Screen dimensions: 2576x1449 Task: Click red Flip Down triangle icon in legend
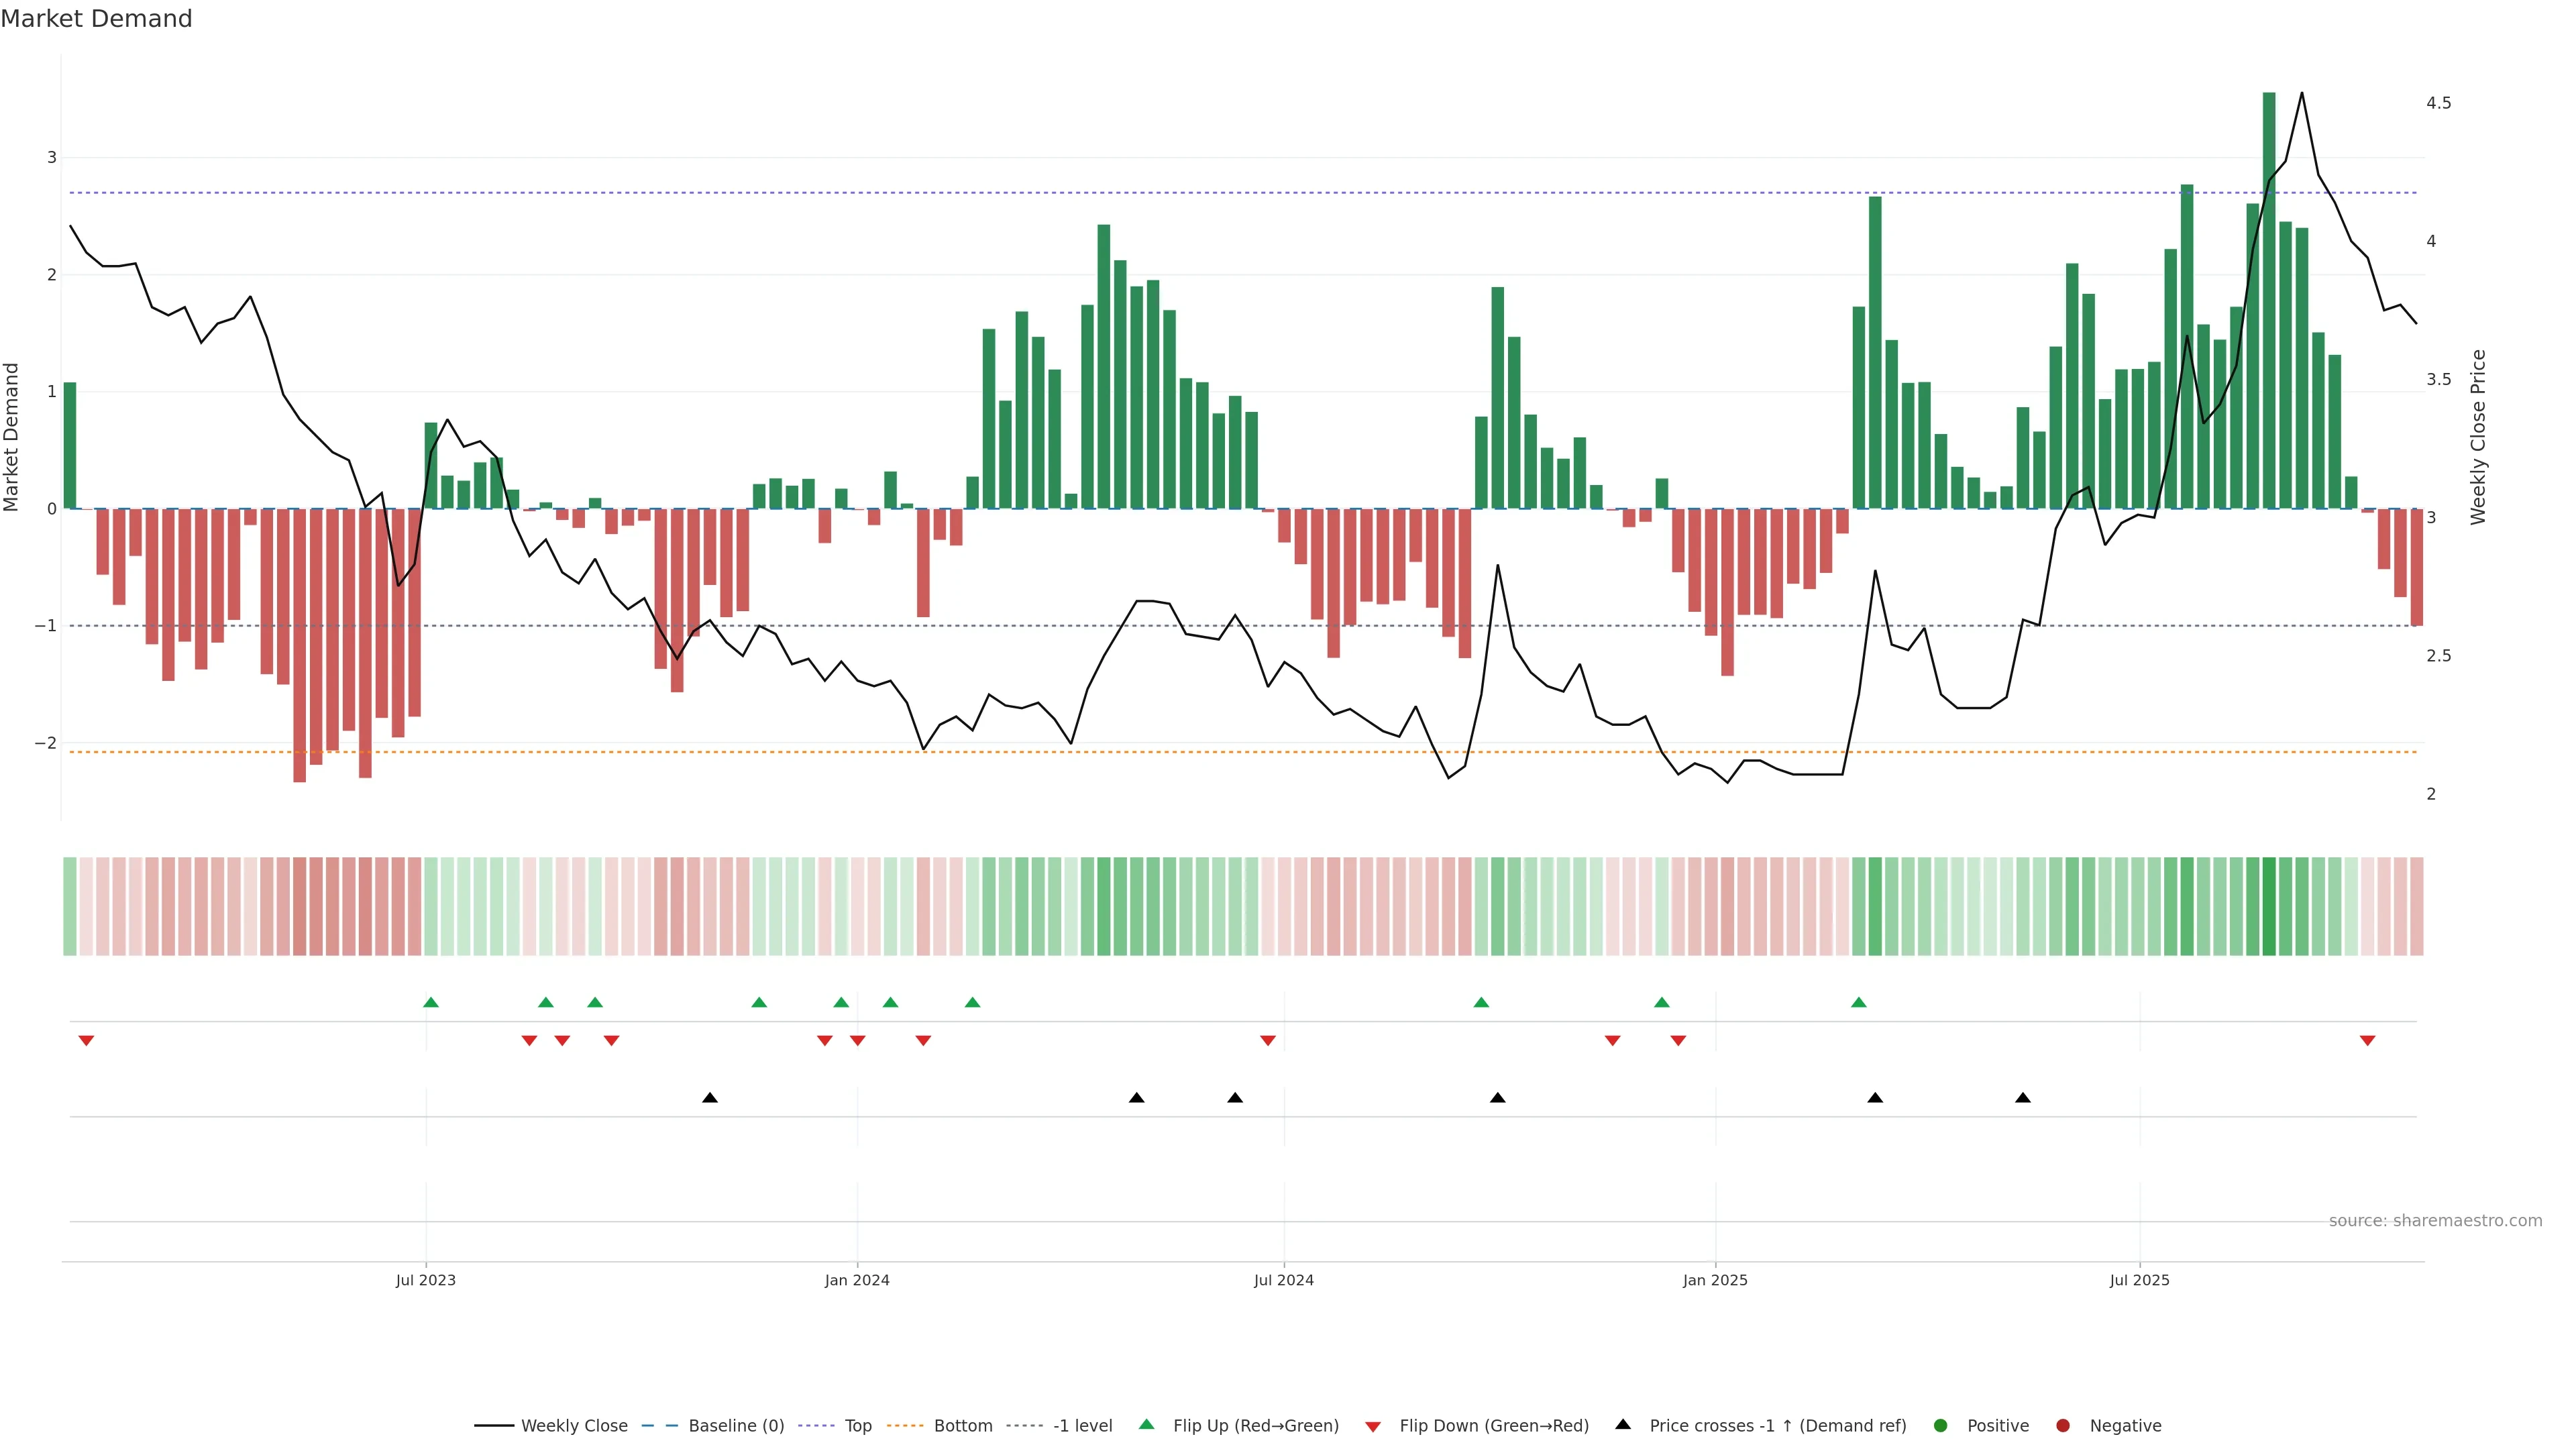tap(1373, 1427)
